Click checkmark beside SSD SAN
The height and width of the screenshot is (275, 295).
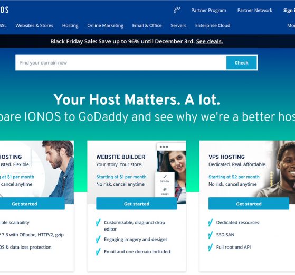tap(211, 235)
